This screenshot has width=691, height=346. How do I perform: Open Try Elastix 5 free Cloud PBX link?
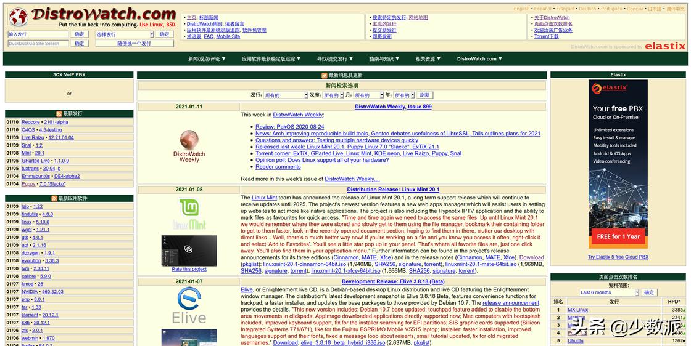tap(618, 257)
